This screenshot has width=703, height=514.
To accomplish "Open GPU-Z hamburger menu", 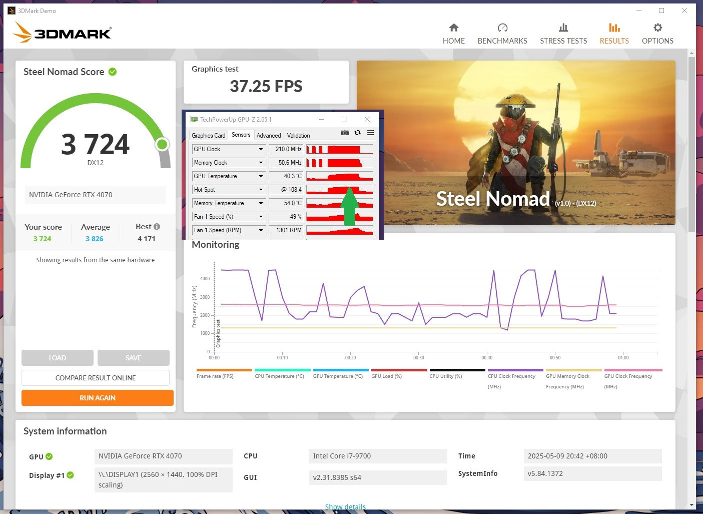I will click(370, 133).
